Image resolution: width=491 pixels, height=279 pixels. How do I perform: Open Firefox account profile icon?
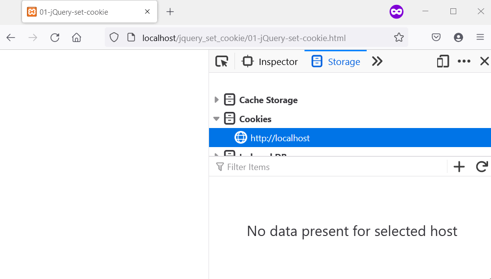(458, 38)
